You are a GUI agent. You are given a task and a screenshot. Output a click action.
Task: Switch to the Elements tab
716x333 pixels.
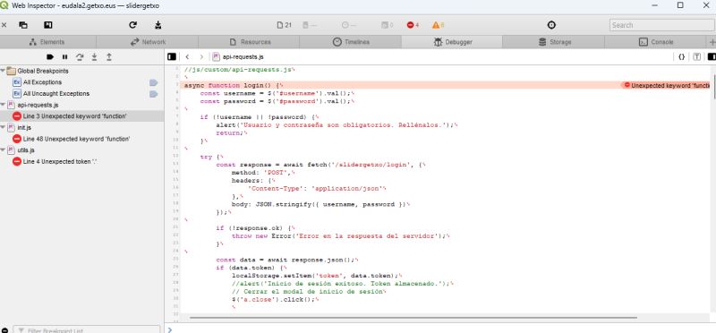coord(48,42)
